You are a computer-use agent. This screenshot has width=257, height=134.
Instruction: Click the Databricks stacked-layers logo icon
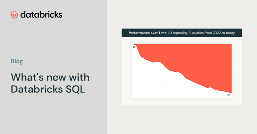coord(14,15)
